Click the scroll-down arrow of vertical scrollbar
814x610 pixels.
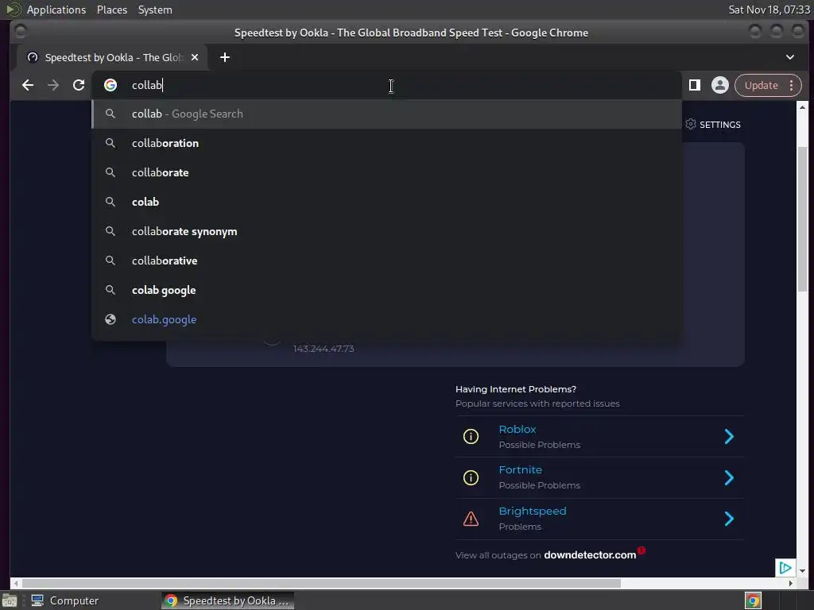802,571
